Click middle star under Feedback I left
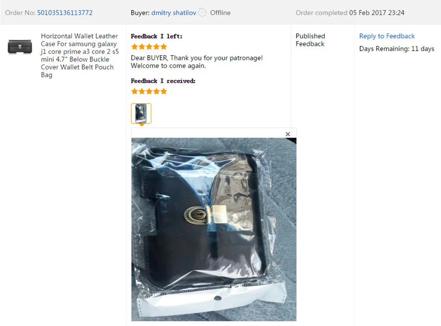441x326 pixels. click(149, 47)
